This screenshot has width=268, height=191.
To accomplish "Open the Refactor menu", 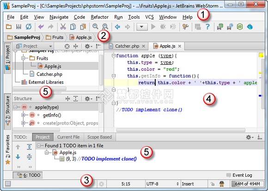I will click(100, 17).
